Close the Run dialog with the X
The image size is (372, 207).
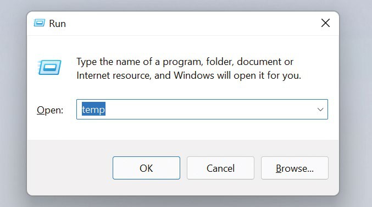[x=325, y=23]
